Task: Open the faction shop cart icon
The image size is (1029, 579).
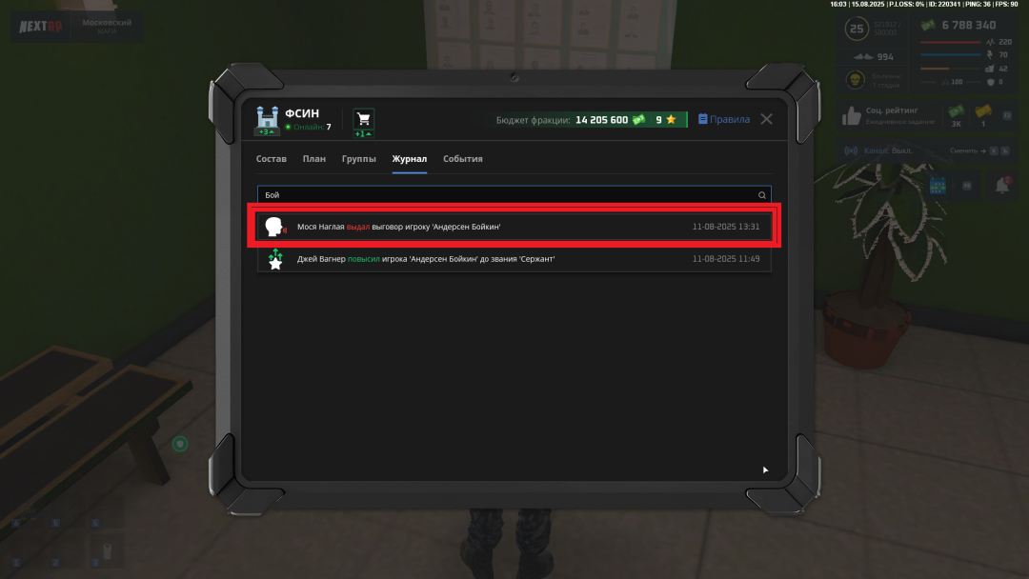Action: click(x=363, y=119)
